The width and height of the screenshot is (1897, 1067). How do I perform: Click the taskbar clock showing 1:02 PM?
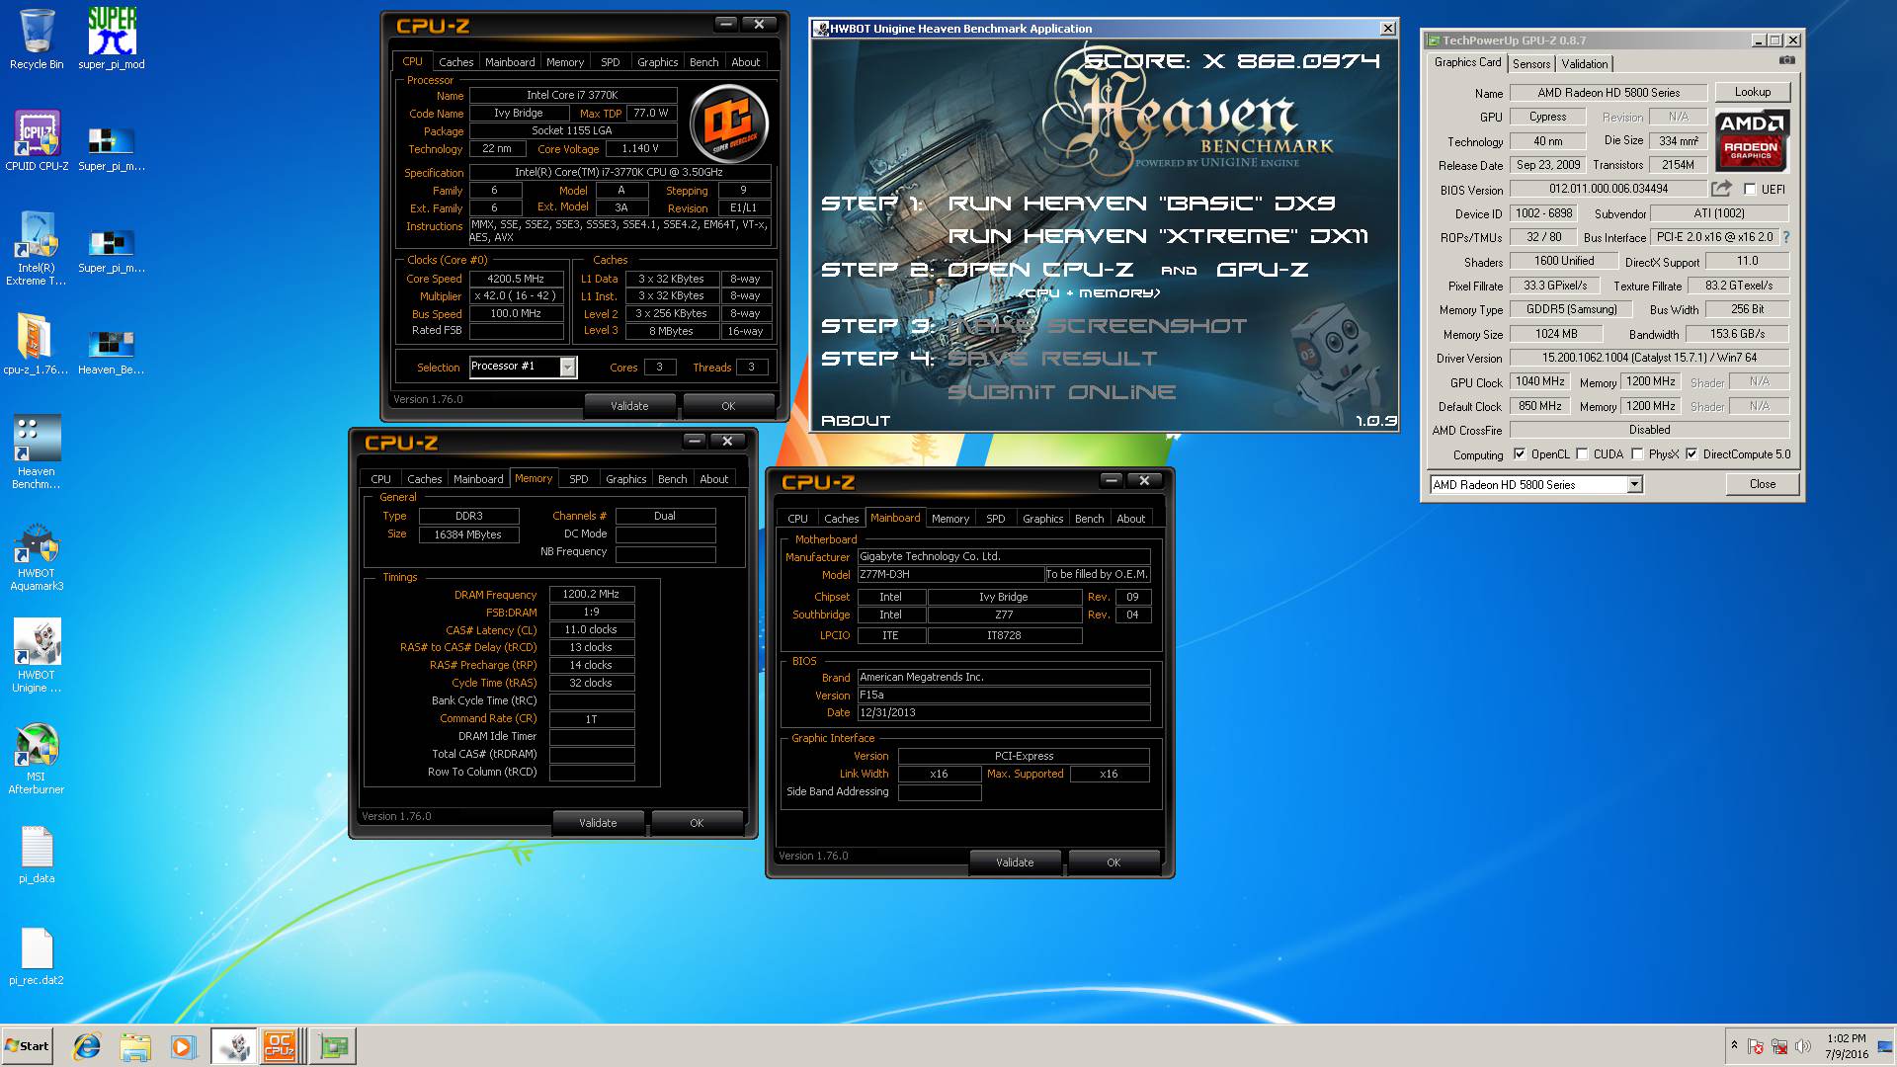(x=1846, y=1046)
